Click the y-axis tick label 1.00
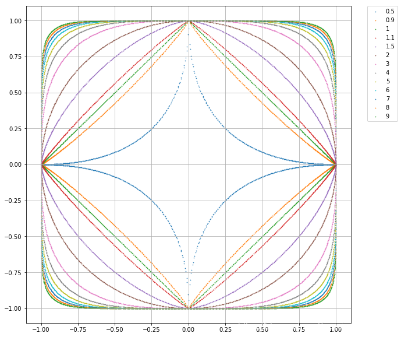 (15, 21)
